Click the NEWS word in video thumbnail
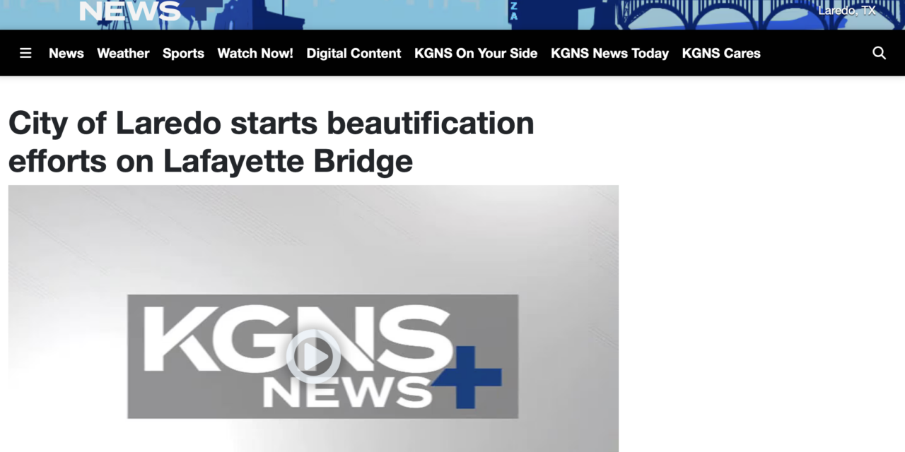 pyautogui.click(x=346, y=393)
